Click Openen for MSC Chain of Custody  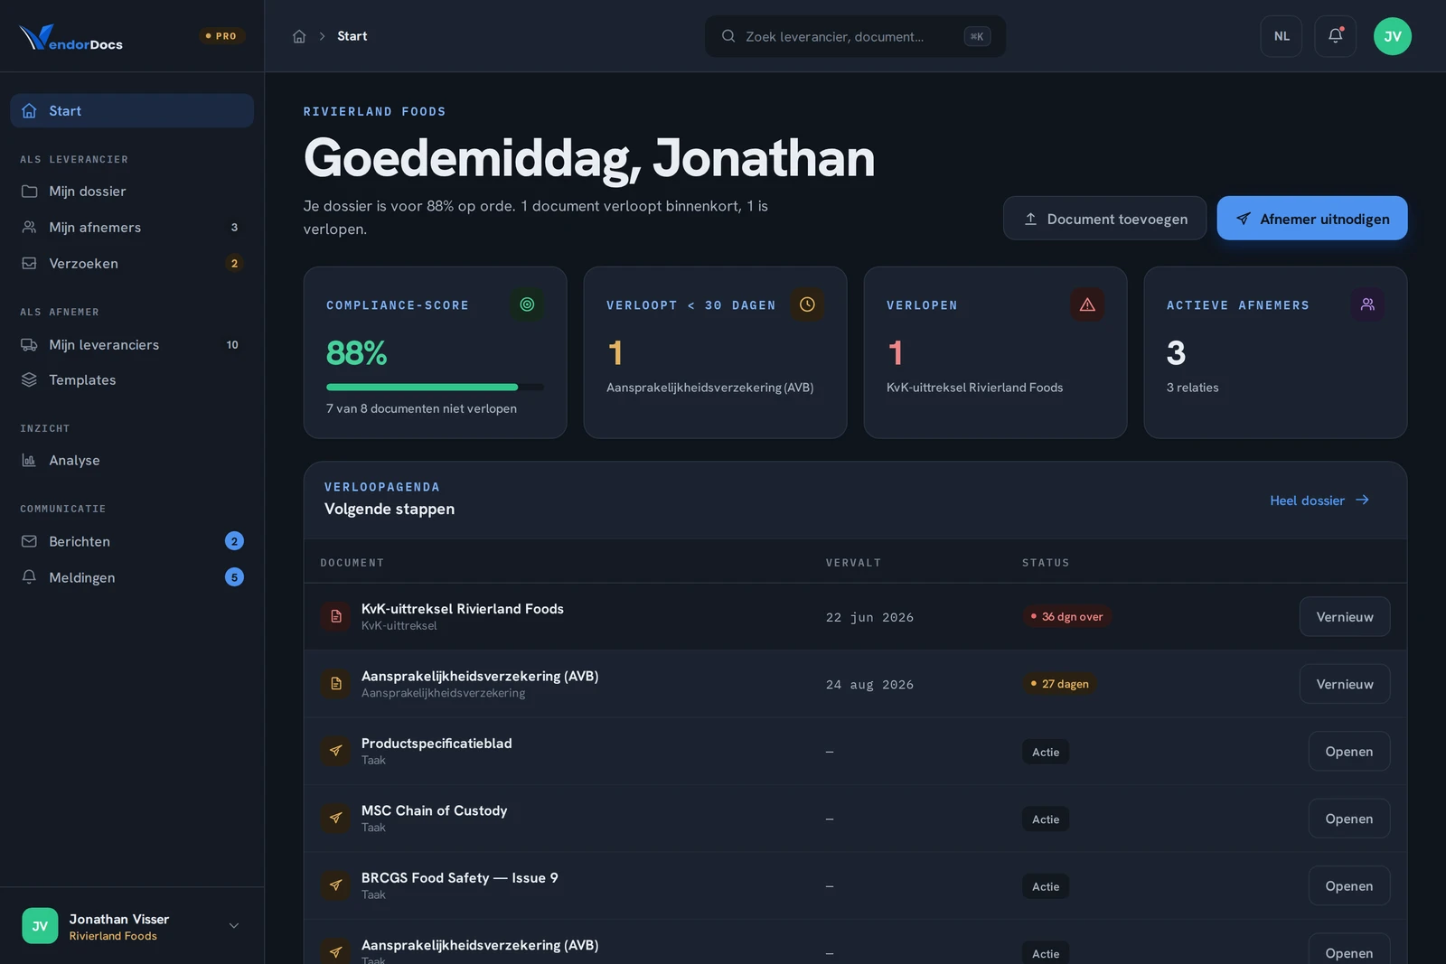coord(1348,819)
